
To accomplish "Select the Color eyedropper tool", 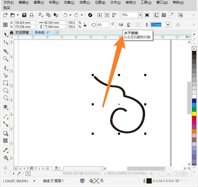I will 5,150.
